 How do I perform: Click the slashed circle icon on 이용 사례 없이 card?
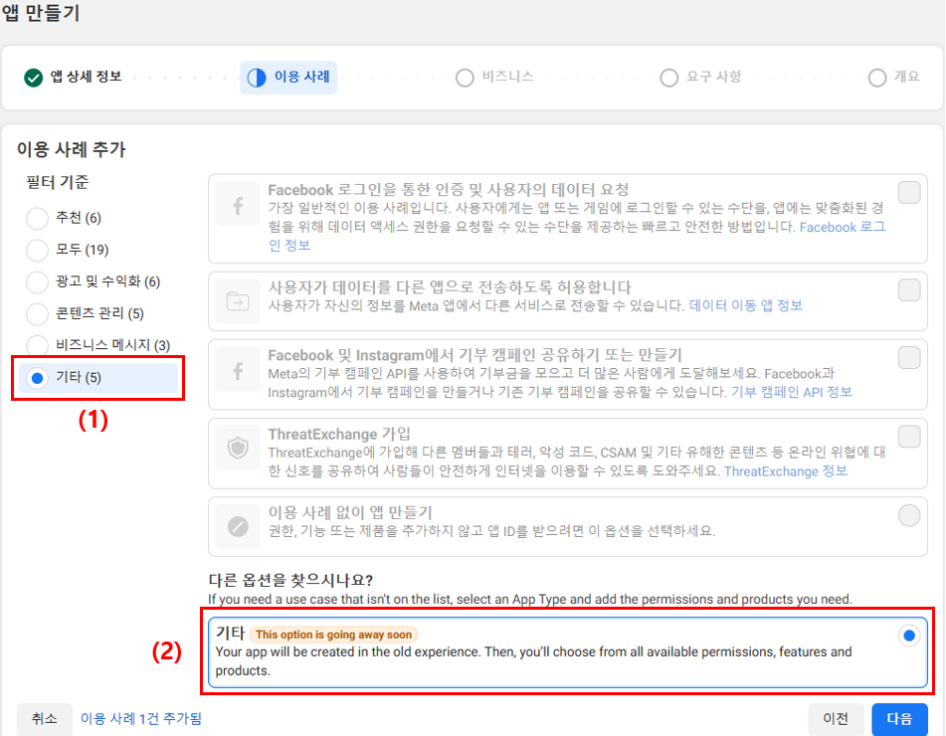pos(238,527)
